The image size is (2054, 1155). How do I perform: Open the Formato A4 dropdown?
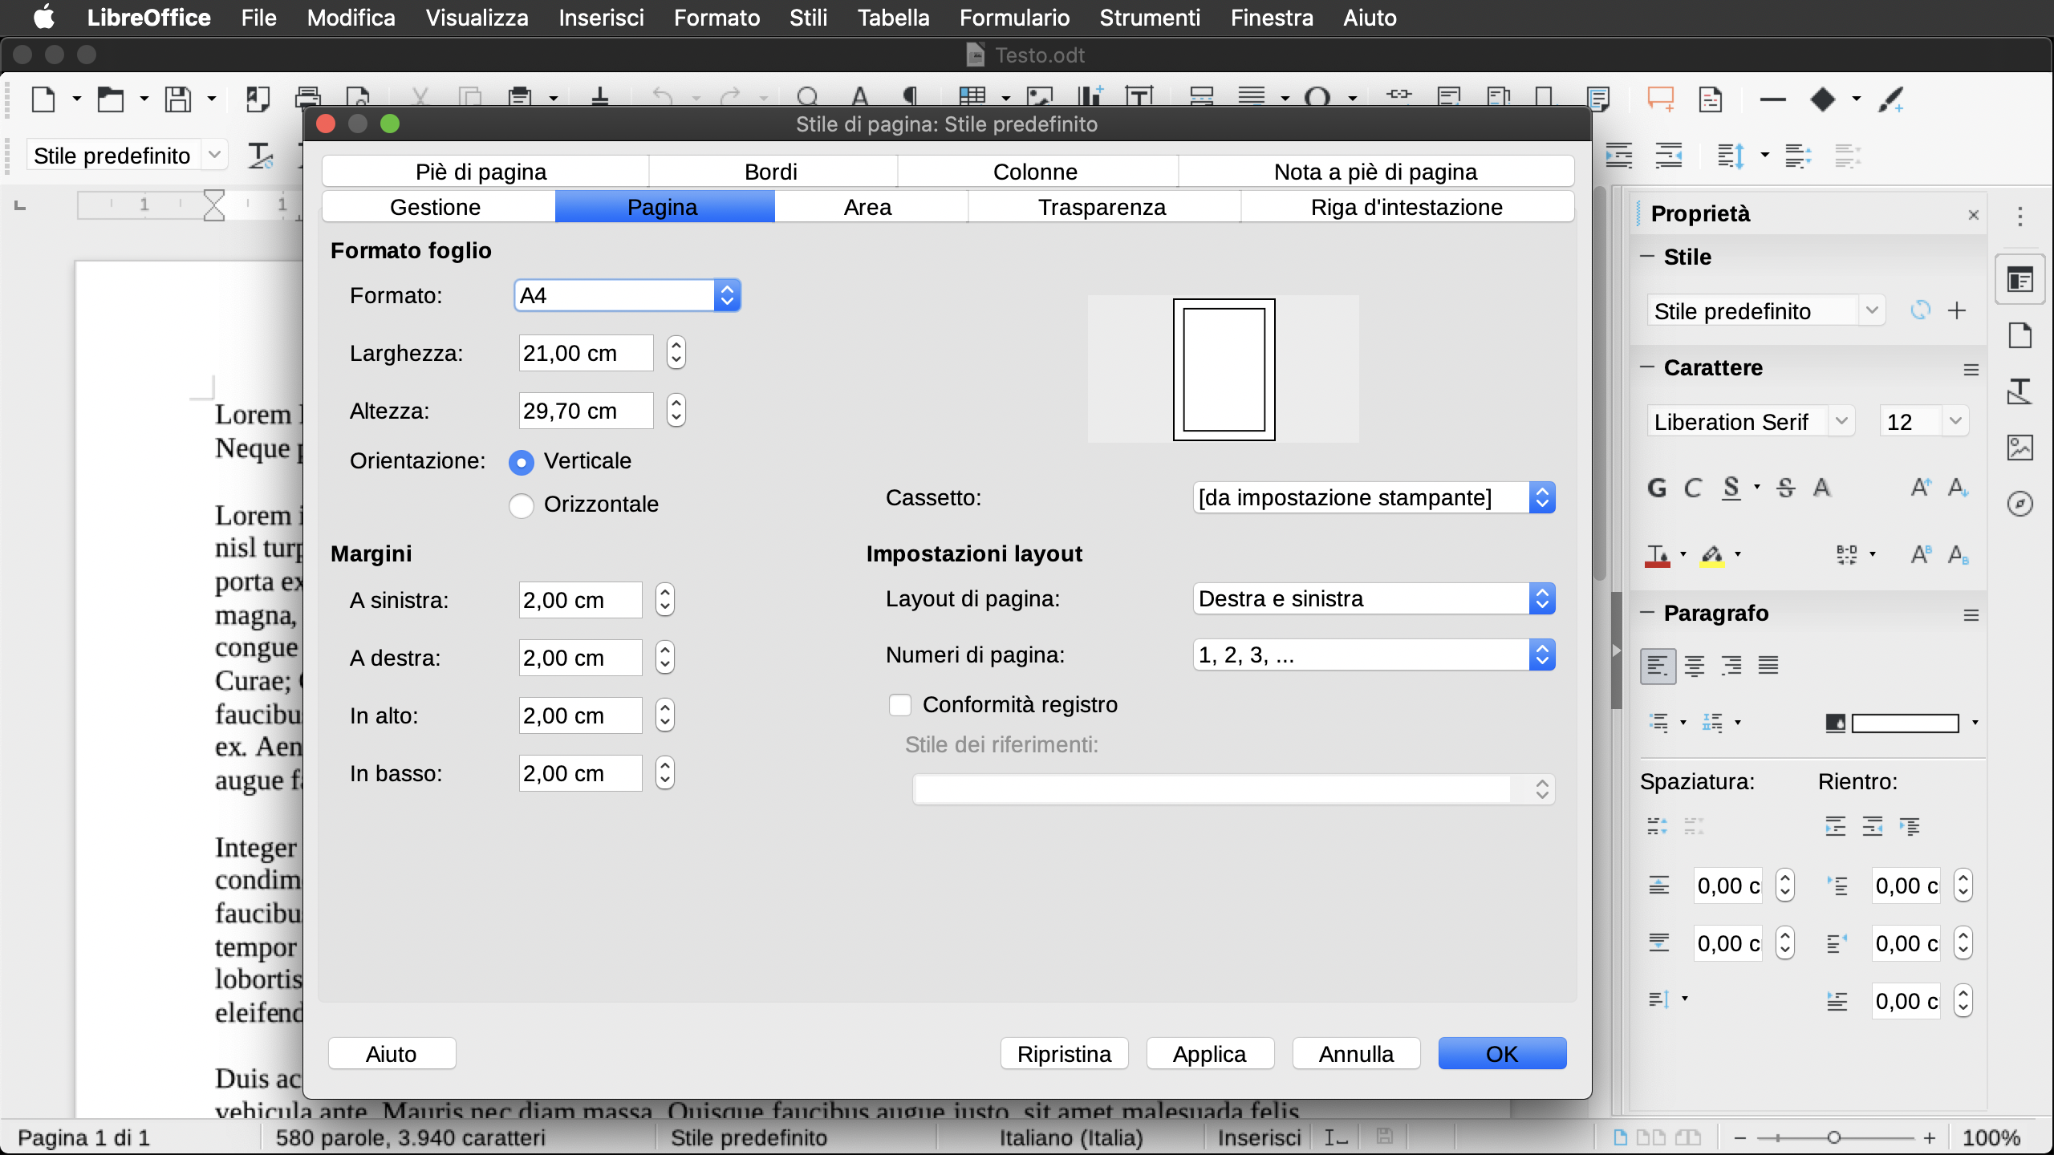(x=627, y=296)
